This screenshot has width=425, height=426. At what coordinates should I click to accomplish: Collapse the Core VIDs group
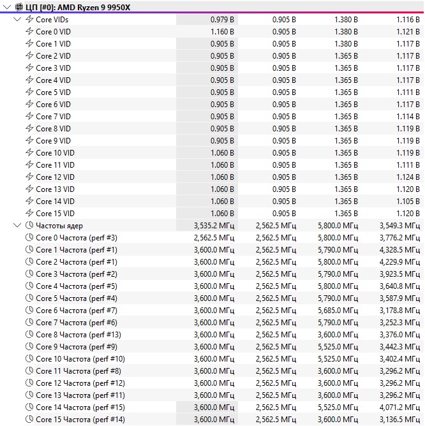[17, 19]
